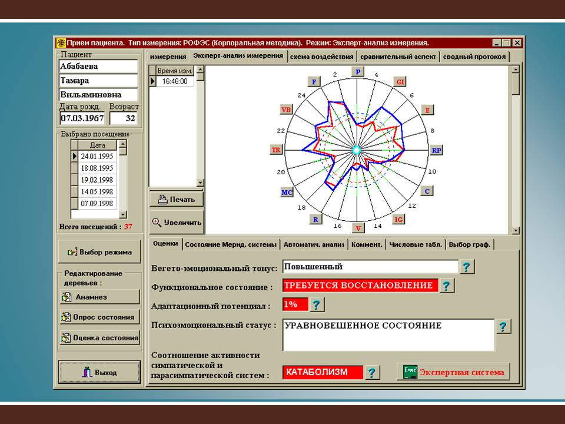Switch to Автоматич. анализ tab
This screenshot has height=424, width=565.
(x=314, y=244)
